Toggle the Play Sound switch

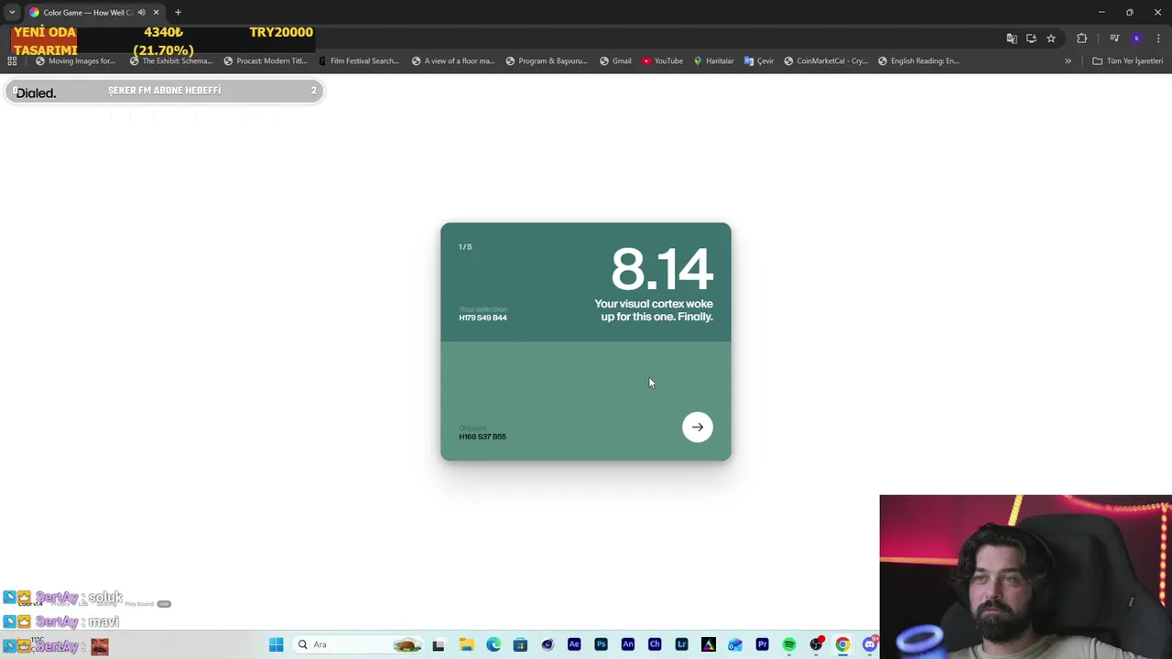coord(164,604)
